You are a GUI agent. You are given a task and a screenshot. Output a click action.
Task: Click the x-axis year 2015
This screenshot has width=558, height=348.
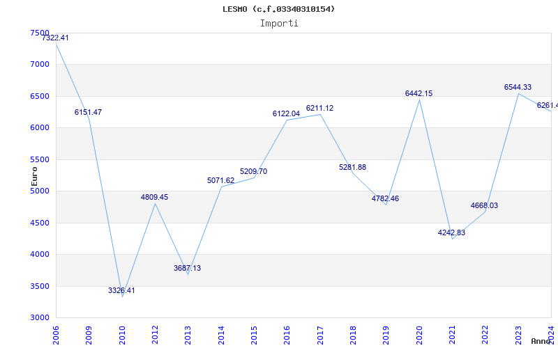[254, 335]
